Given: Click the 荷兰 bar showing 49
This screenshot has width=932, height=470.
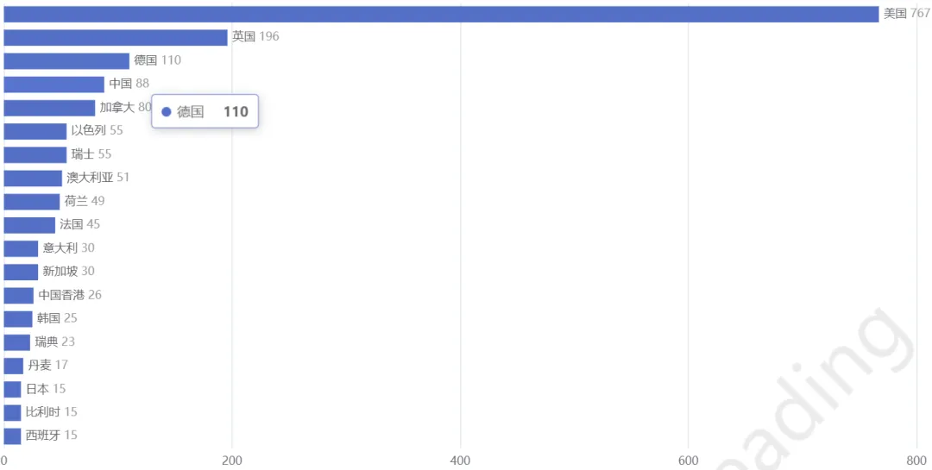Looking at the screenshot, I should coord(32,202).
